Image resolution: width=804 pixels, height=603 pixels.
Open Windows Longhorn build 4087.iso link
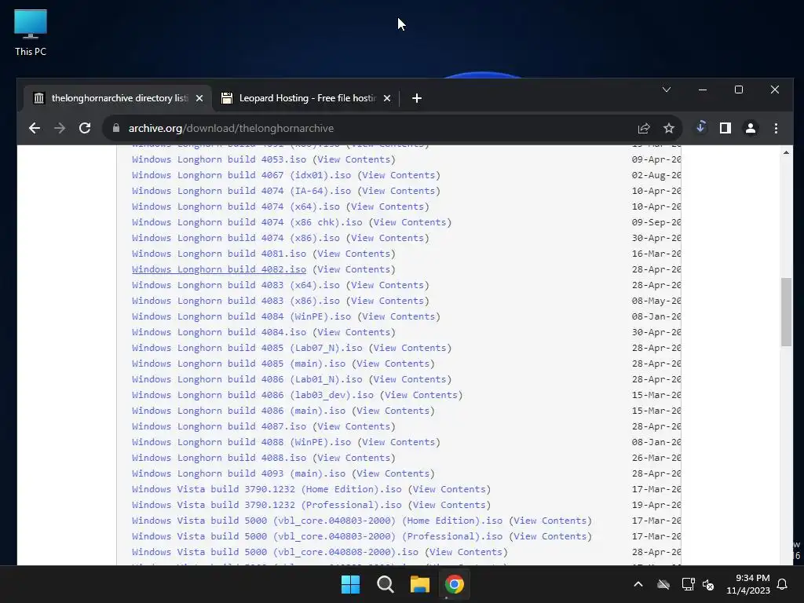(x=219, y=426)
